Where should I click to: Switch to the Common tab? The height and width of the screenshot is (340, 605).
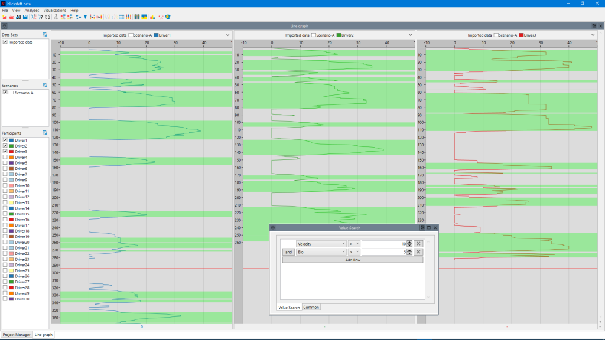point(311,307)
